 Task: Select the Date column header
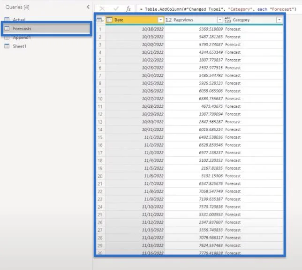click(135, 20)
